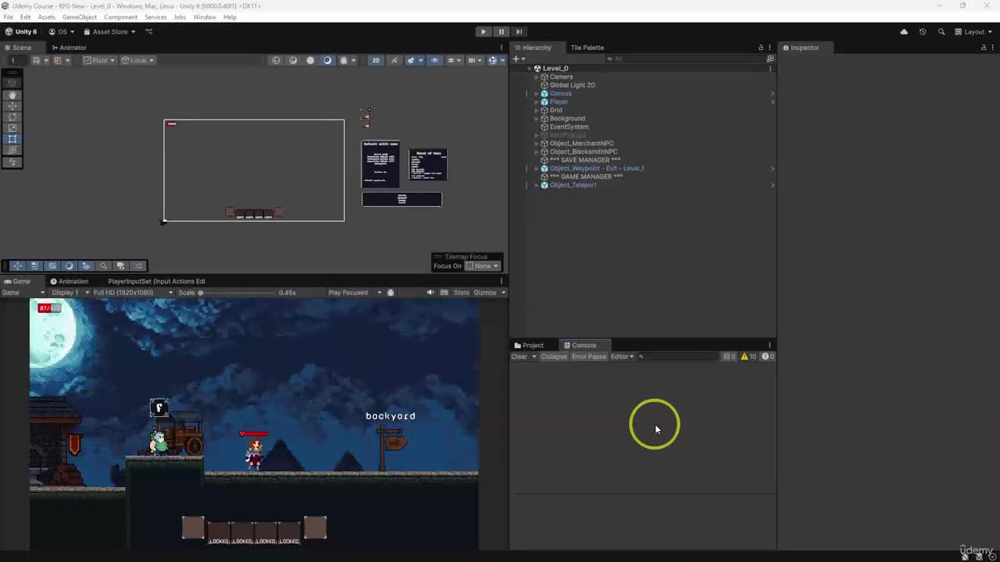Toggle Game view Gizmos button
Viewport: 1000px width, 562px height.
[485, 293]
